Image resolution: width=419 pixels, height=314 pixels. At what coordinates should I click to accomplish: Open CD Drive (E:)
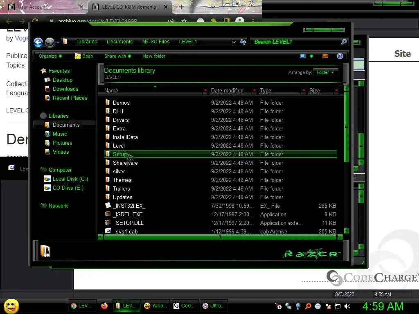click(68, 188)
